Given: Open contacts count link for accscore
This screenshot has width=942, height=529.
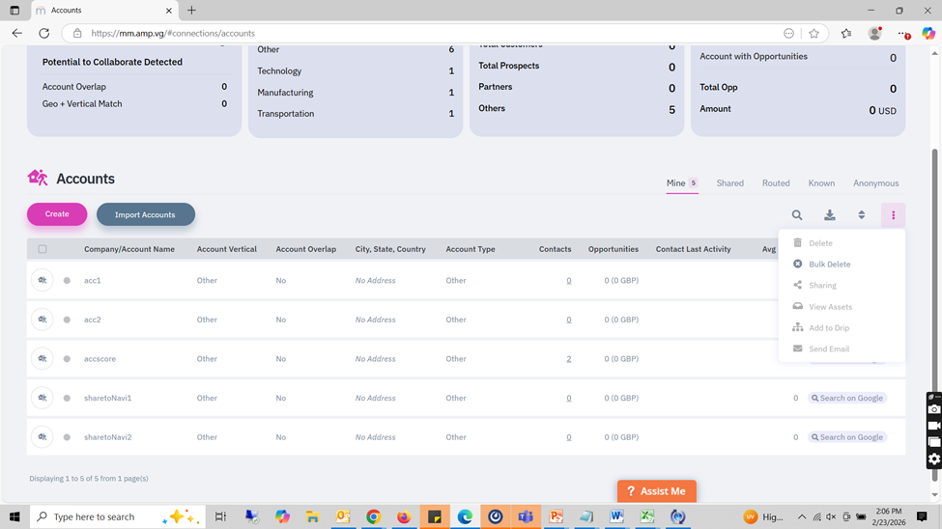Looking at the screenshot, I should coord(568,359).
